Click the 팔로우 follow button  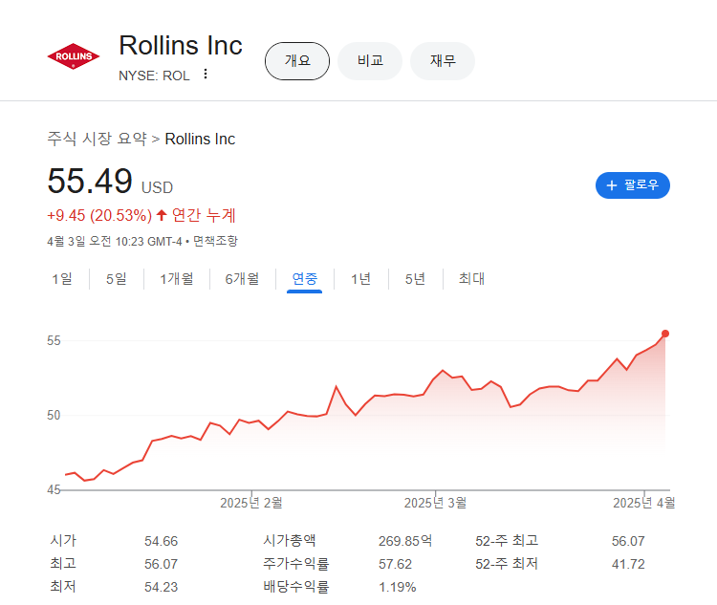(632, 184)
